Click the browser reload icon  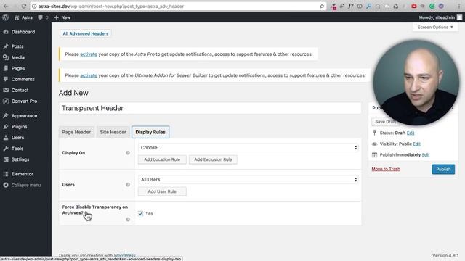pos(23,7)
